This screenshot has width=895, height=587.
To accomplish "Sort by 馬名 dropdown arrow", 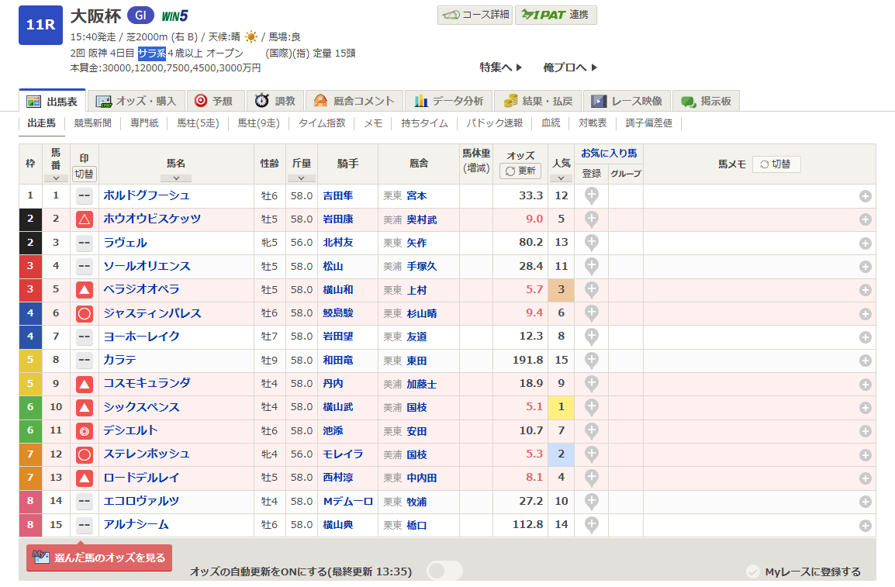I will coord(176,178).
